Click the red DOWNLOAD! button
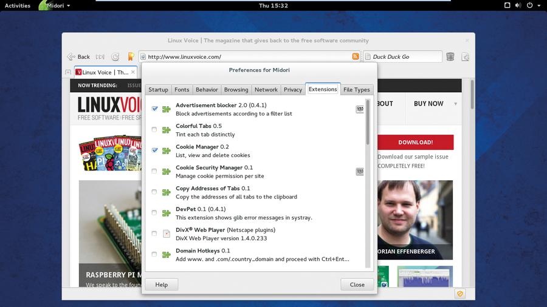547x307 pixels. click(x=416, y=143)
